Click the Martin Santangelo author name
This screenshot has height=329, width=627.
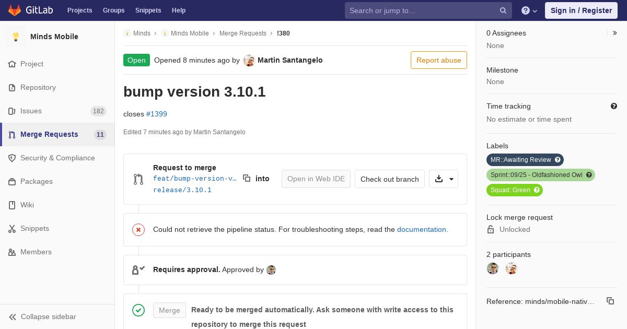coord(290,60)
